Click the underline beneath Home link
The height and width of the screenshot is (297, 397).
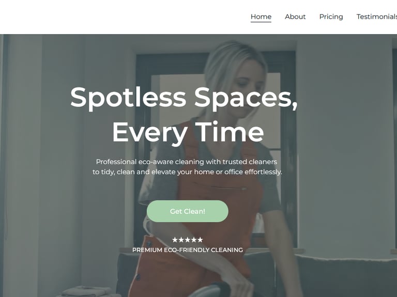point(261,22)
